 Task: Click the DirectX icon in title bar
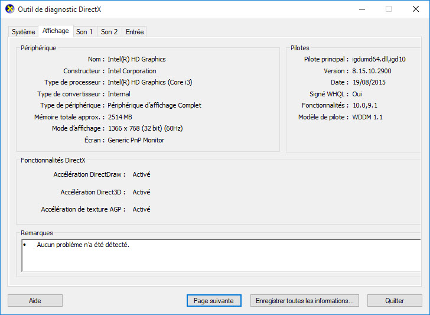(x=10, y=9)
